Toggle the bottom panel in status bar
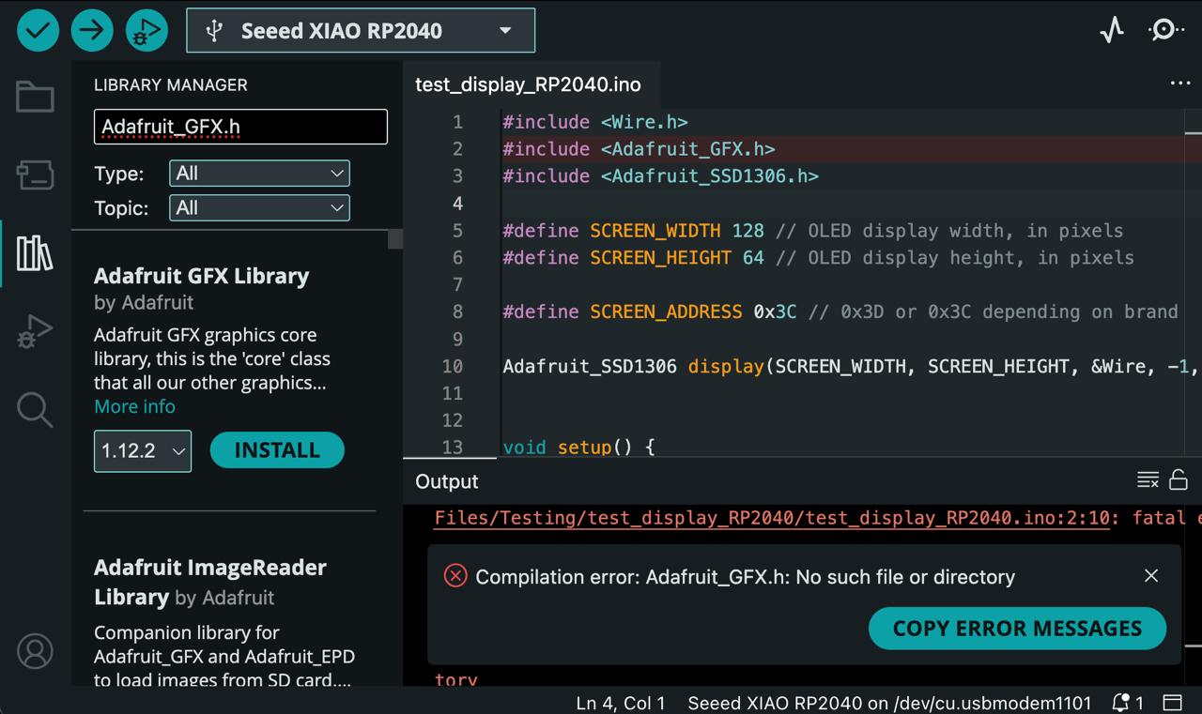The height and width of the screenshot is (714, 1202). pyautogui.click(x=1172, y=702)
